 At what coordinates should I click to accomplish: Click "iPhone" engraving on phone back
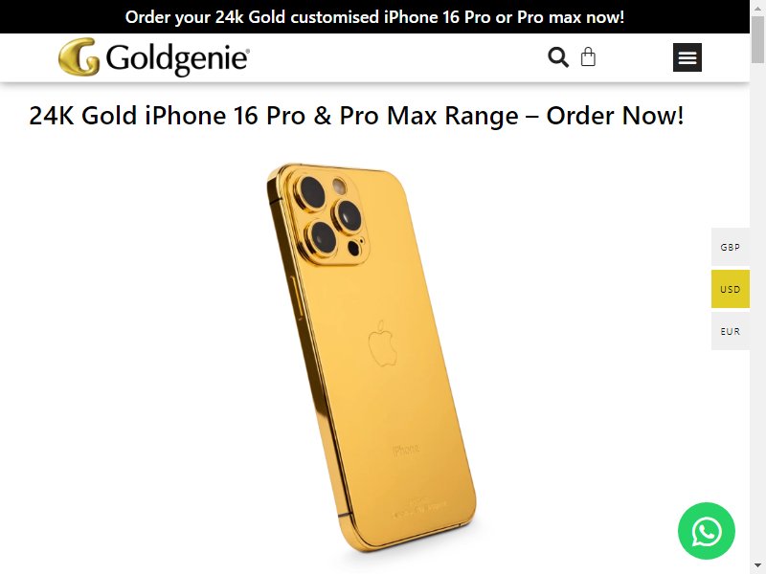pos(406,449)
